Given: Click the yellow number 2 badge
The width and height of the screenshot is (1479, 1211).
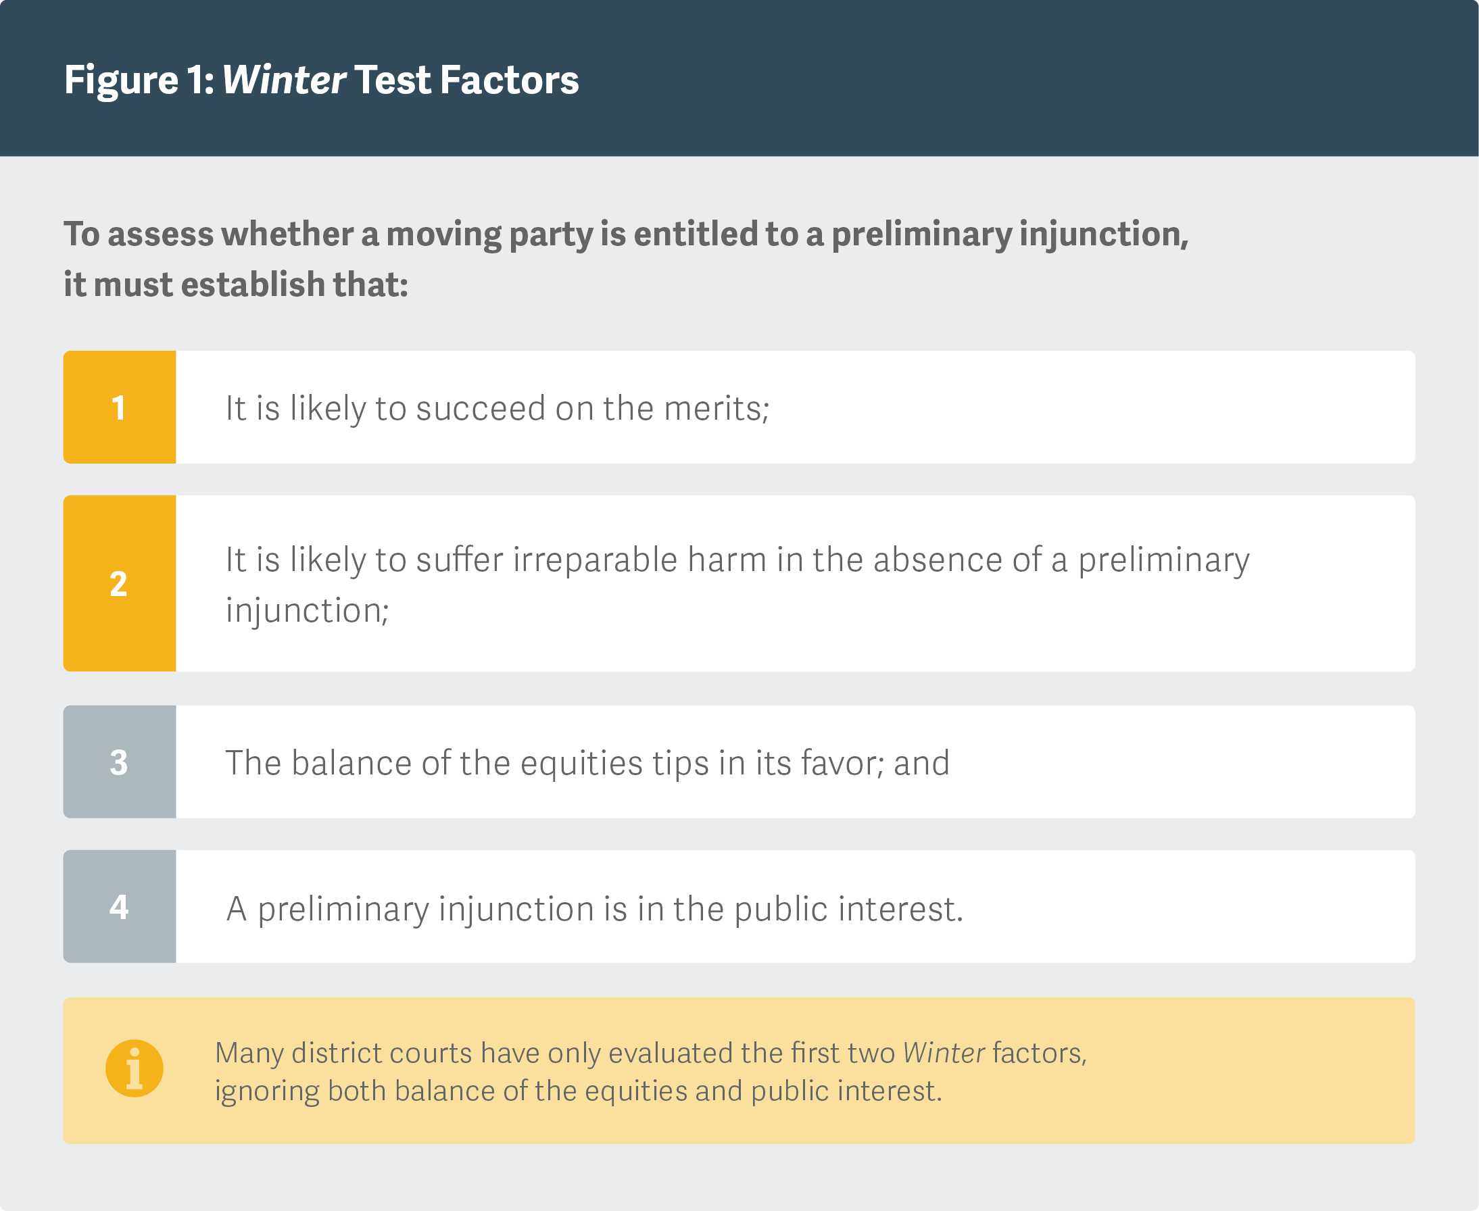Looking at the screenshot, I should [119, 583].
